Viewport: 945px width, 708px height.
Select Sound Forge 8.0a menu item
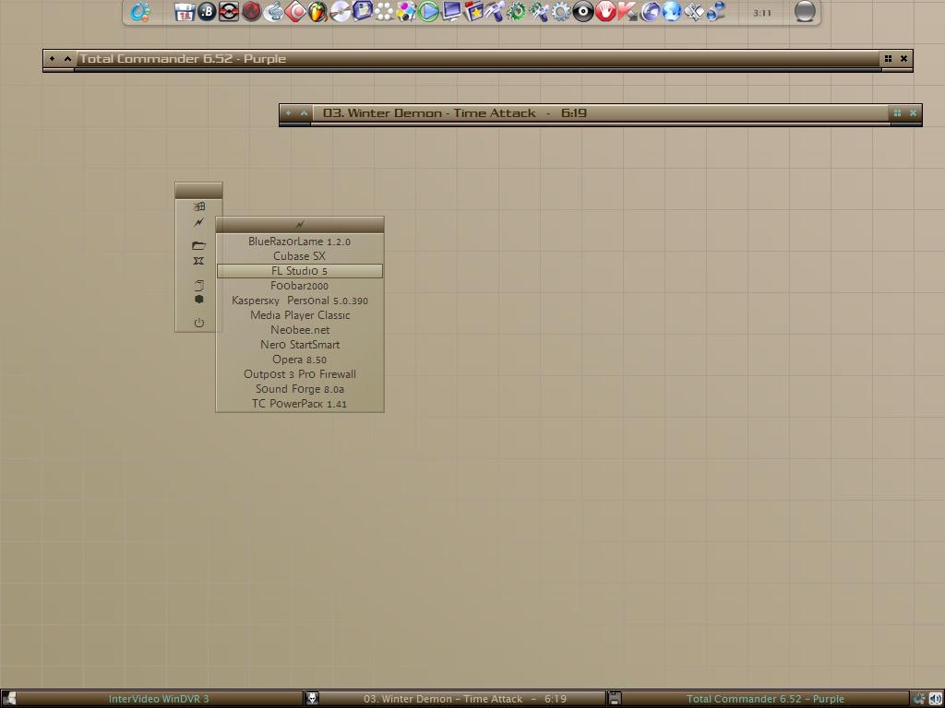coord(300,389)
